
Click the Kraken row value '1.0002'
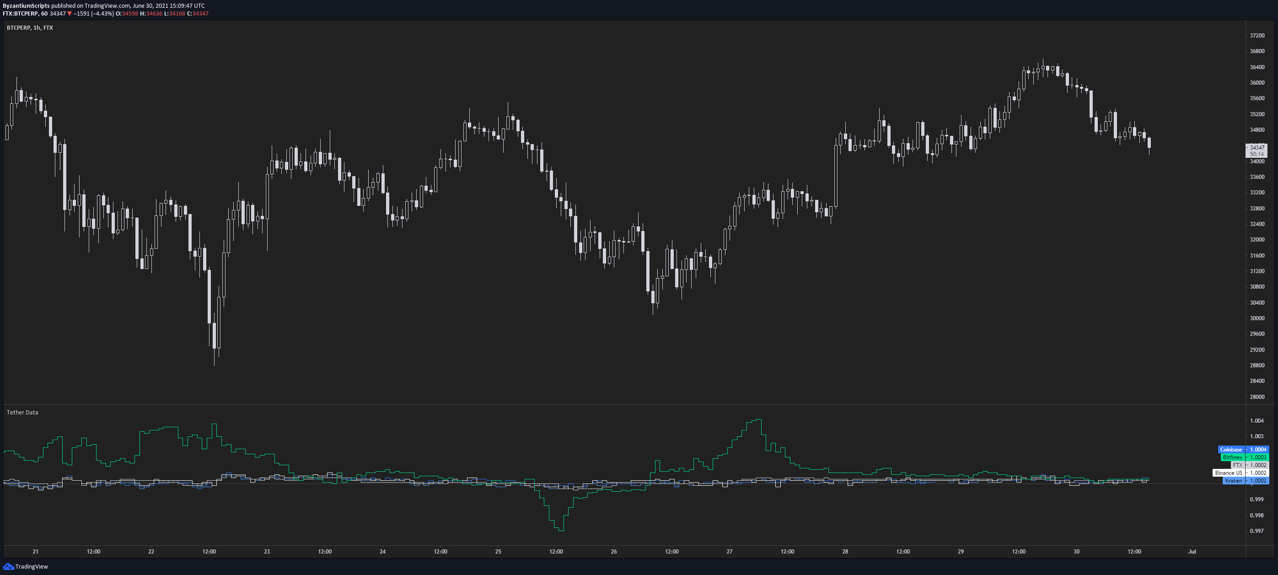[x=1258, y=481]
